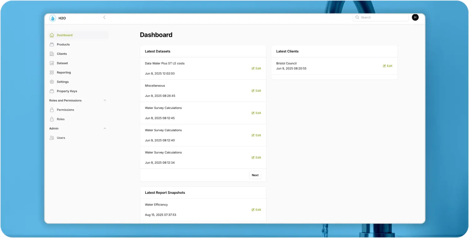
Task: Click the Dashboard home icon
Action: 52,35
